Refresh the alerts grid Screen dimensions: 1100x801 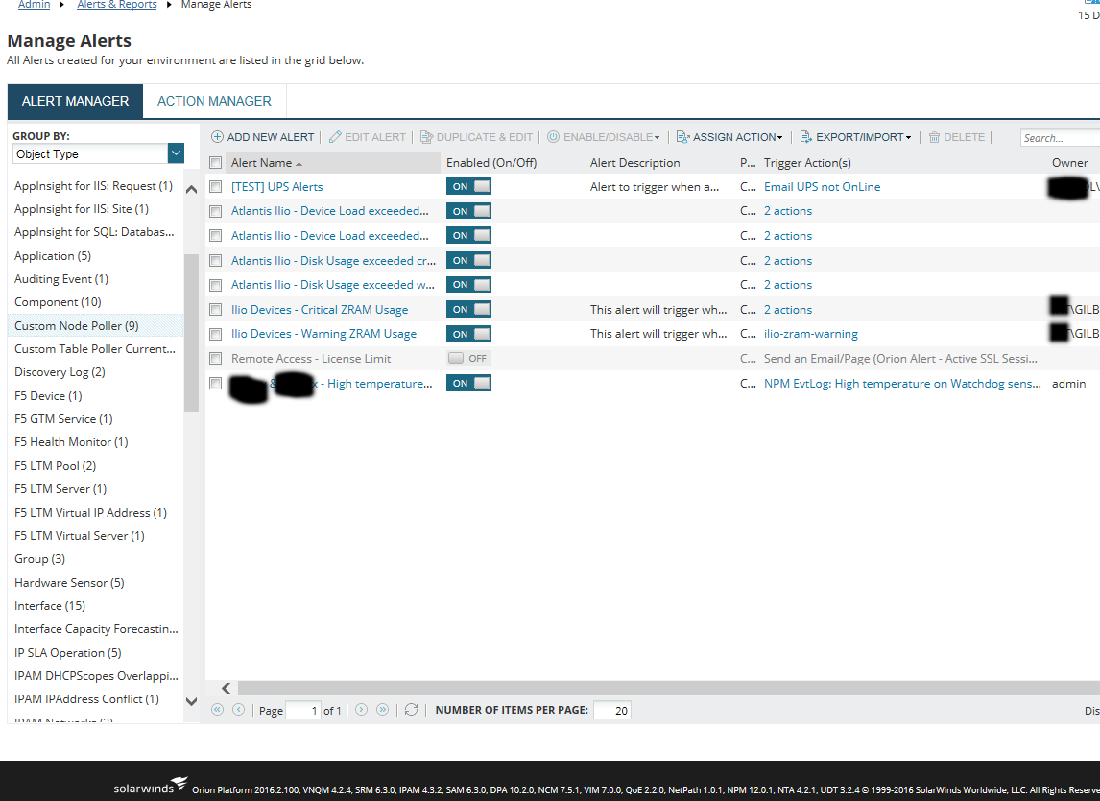[x=411, y=710]
